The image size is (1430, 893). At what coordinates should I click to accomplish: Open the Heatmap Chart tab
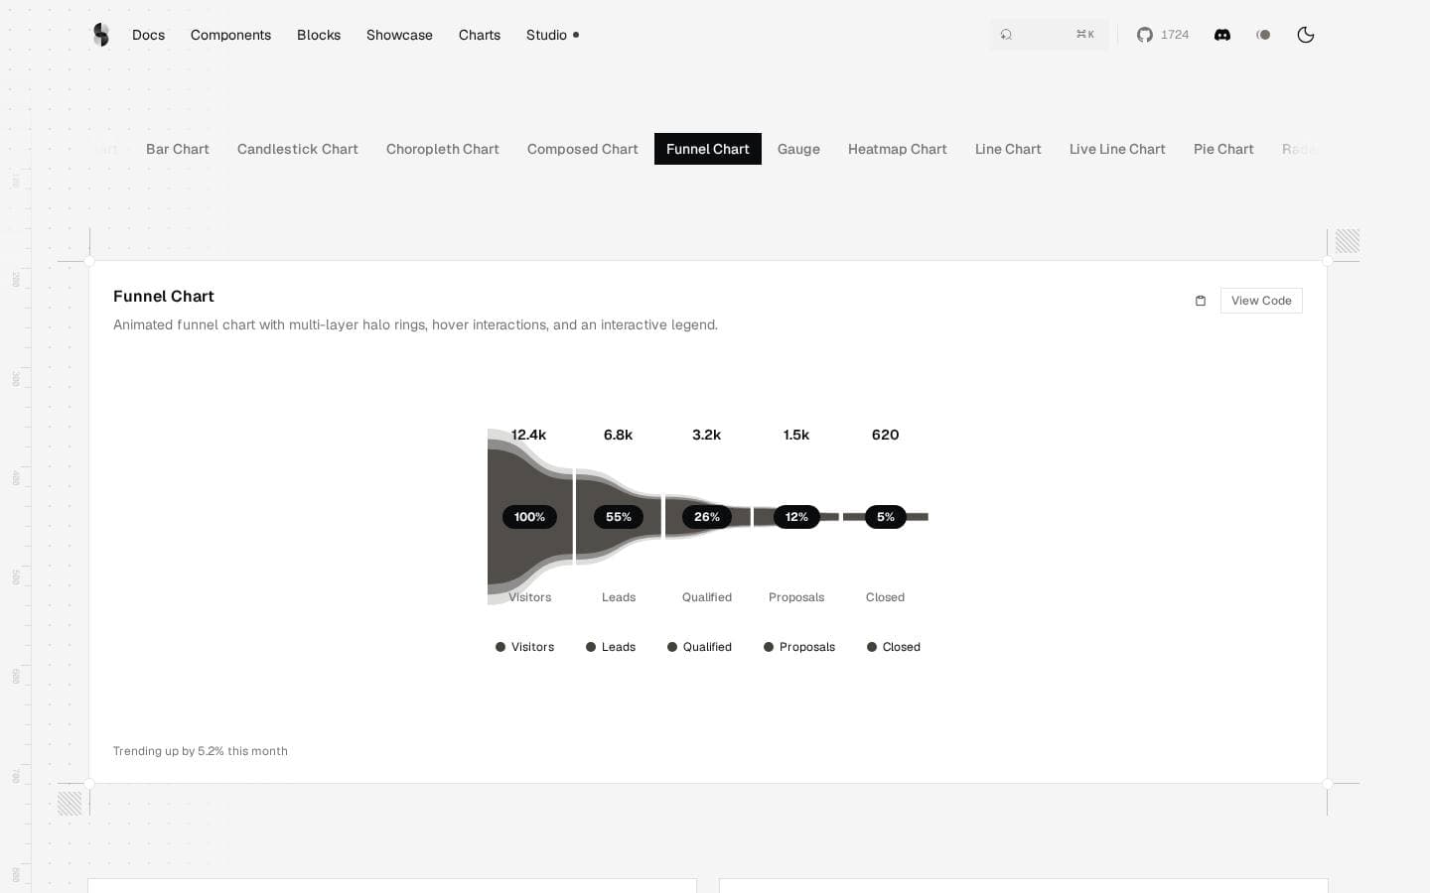(898, 149)
